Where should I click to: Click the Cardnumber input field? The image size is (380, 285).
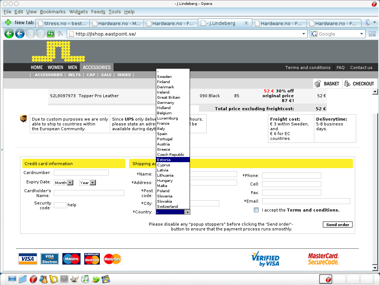[x=81, y=173]
